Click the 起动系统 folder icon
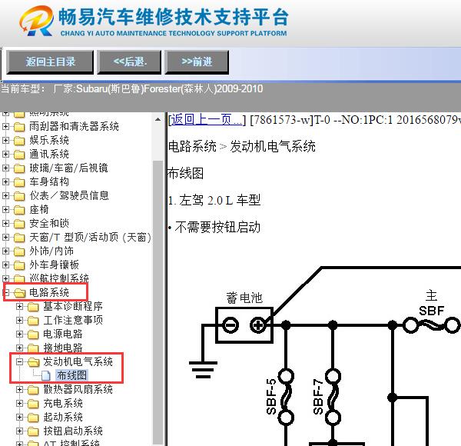 pyautogui.click(x=33, y=418)
